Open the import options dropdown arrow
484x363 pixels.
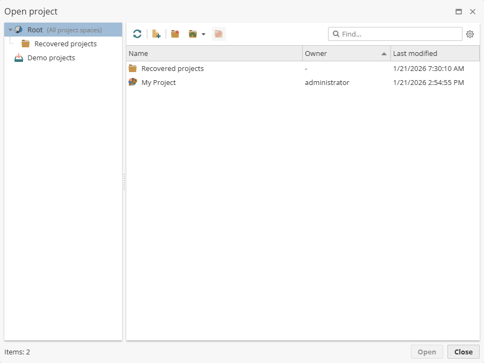click(202, 33)
